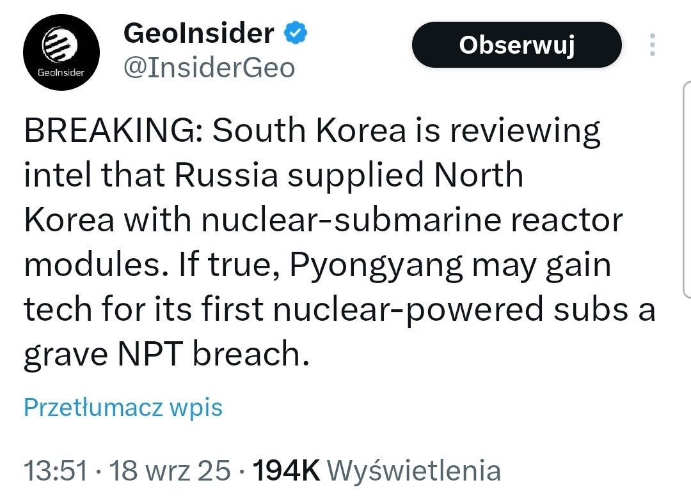Open the @InsiderGeo handle link
The height and width of the screenshot is (501, 691).
pos(209,66)
